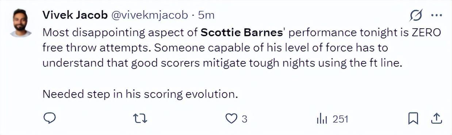Like the tweet with the heart icon

(x=231, y=119)
